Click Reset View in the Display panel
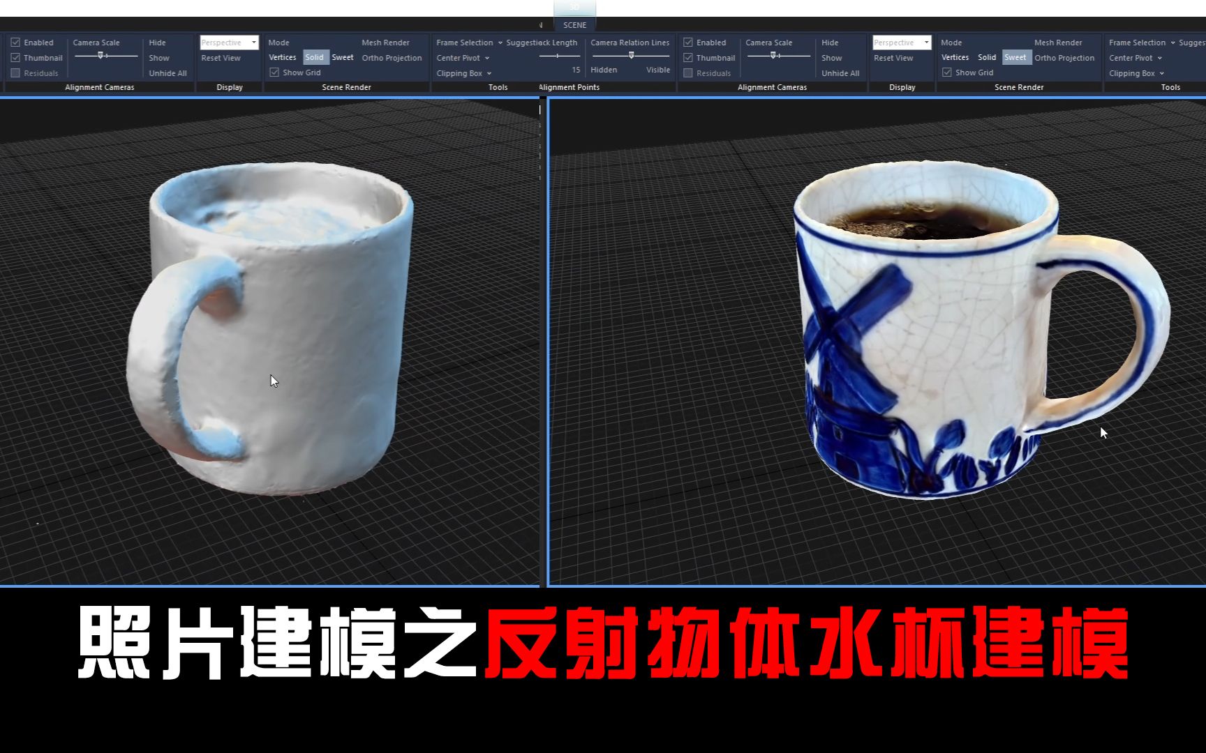This screenshot has height=753, width=1206. point(221,58)
